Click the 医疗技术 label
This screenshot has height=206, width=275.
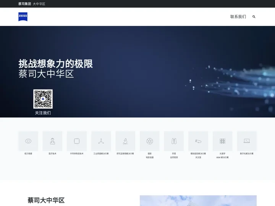pos(52,153)
